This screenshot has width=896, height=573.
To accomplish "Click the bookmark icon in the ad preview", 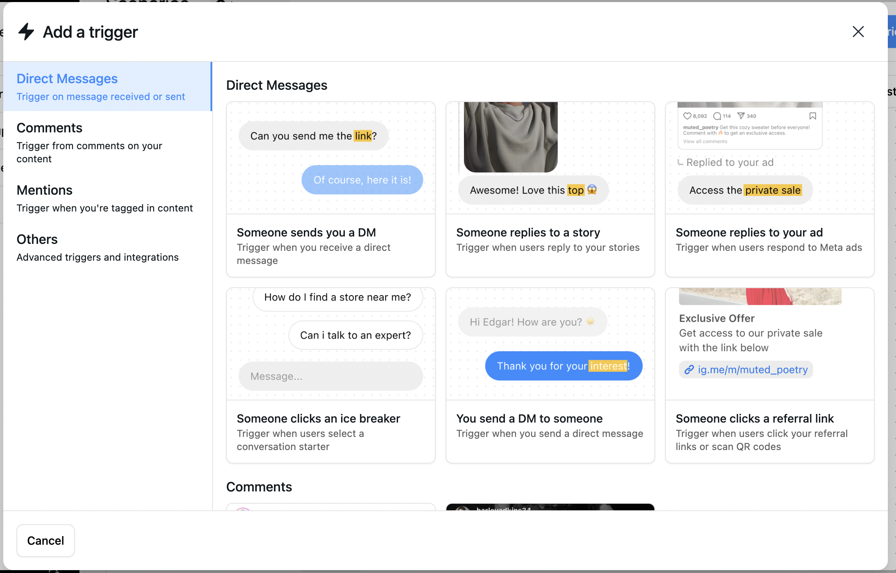I will [813, 116].
